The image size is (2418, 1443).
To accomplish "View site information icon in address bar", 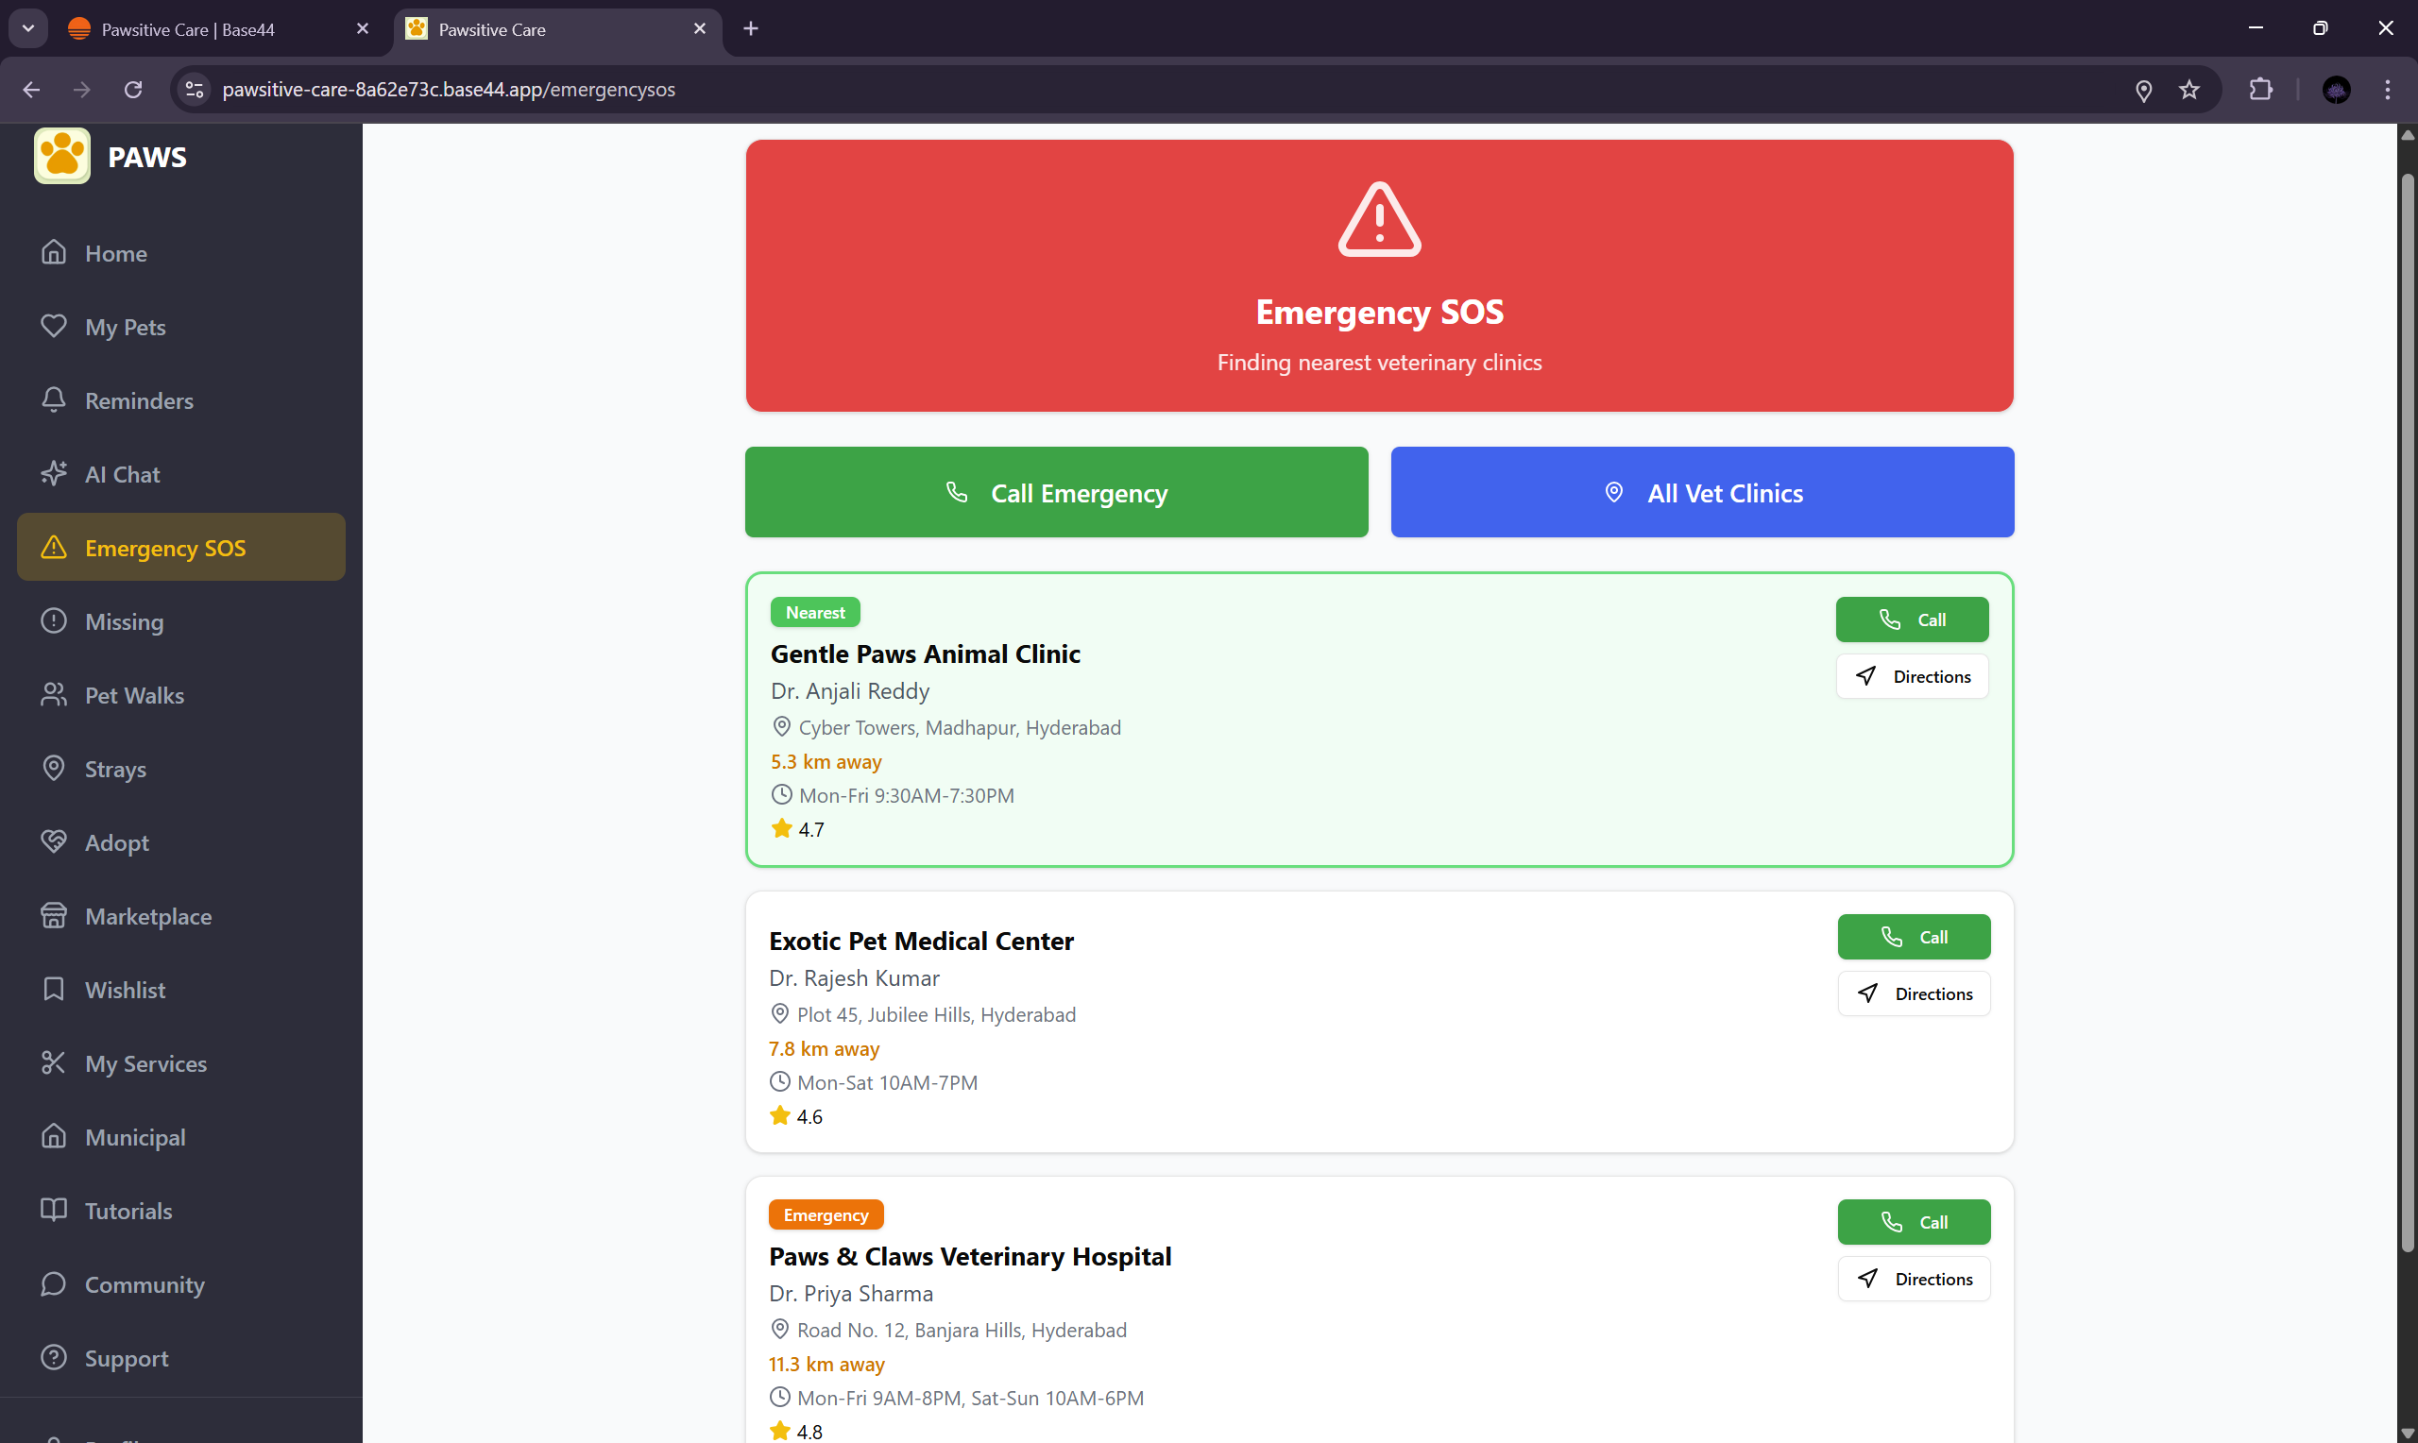I will click(x=195, y=90).
